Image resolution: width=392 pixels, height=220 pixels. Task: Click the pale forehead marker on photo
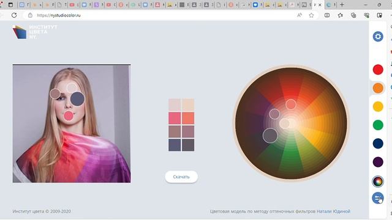(72, 87)
